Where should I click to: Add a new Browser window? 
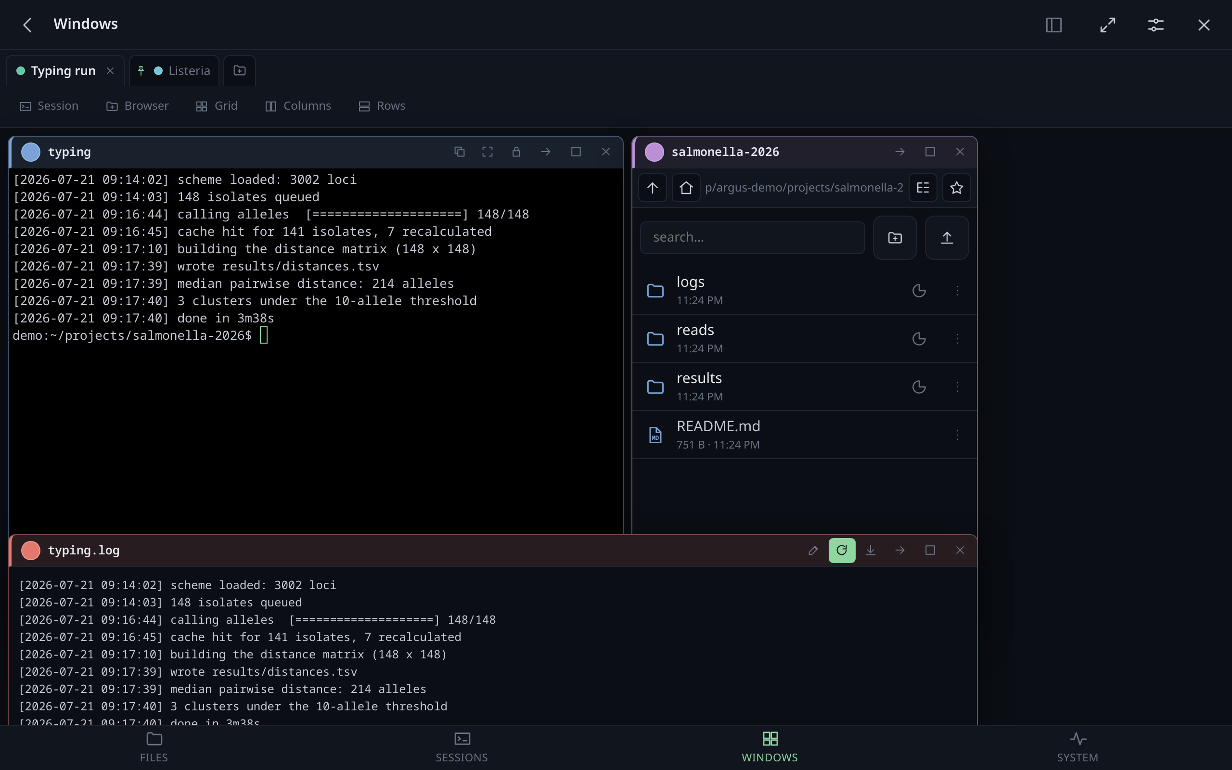[138, 106]
